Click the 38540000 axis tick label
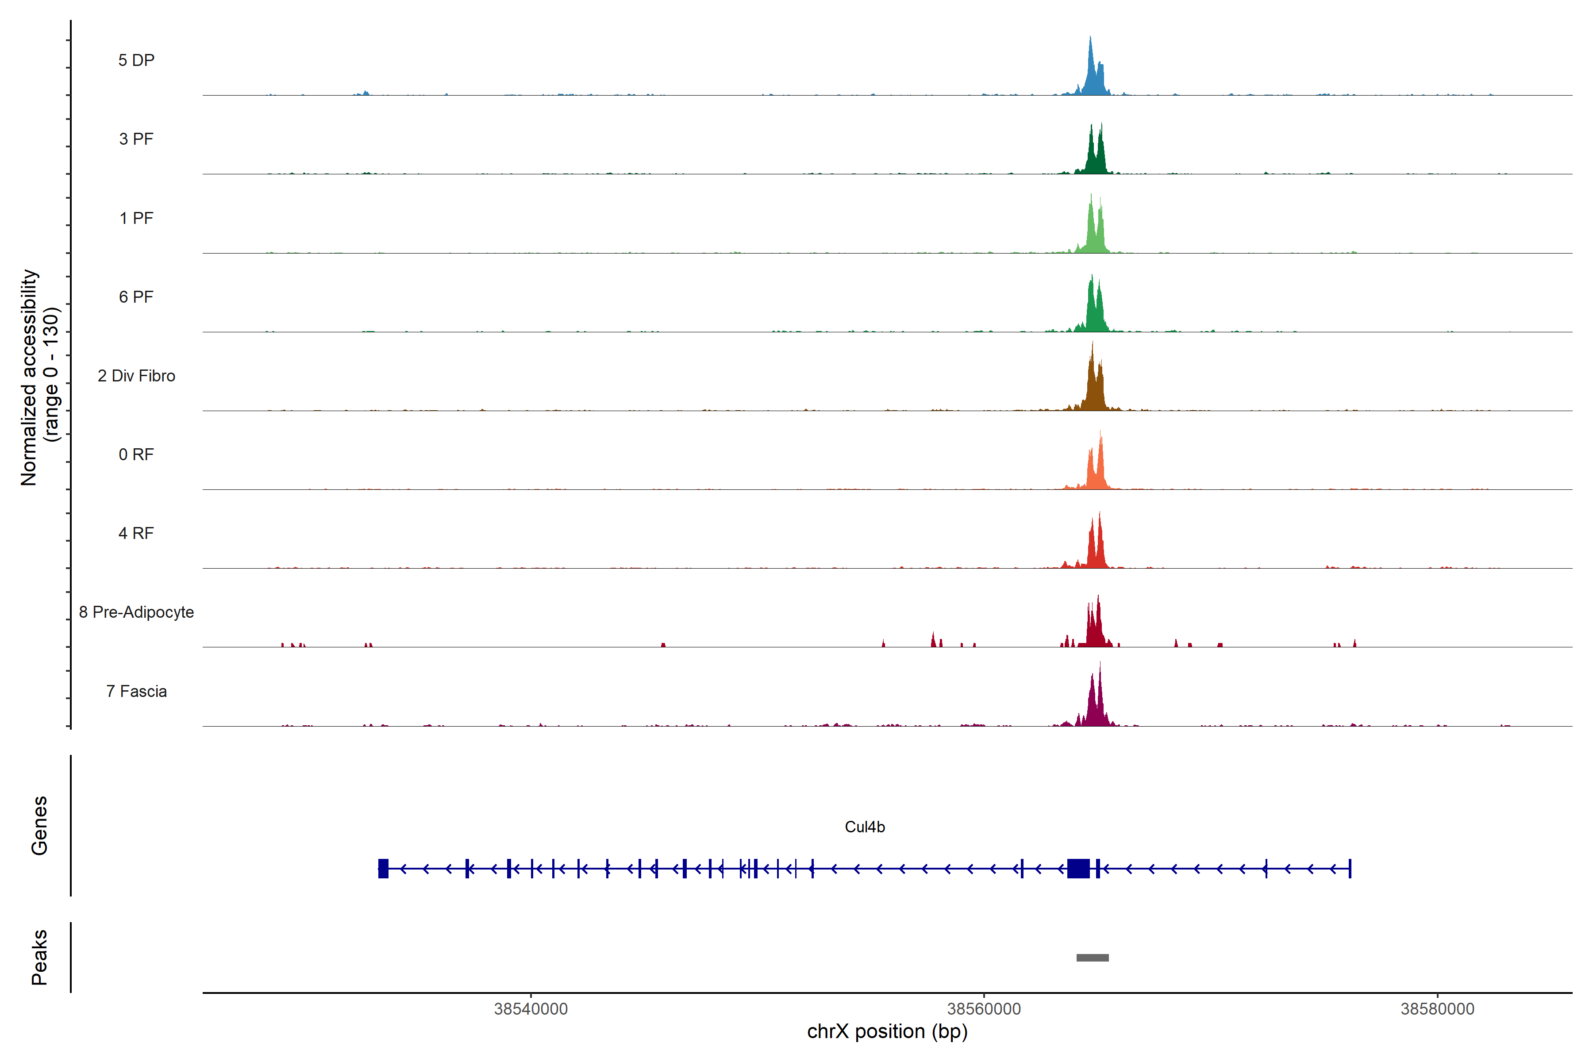This screenshot has height=1062, width=1593. 530,1009
